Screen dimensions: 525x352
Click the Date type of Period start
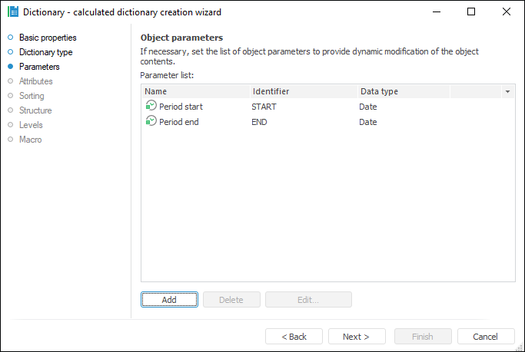click(x=368, y=107)
